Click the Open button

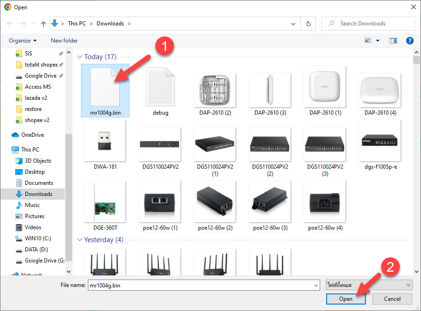tap(346, 299)
